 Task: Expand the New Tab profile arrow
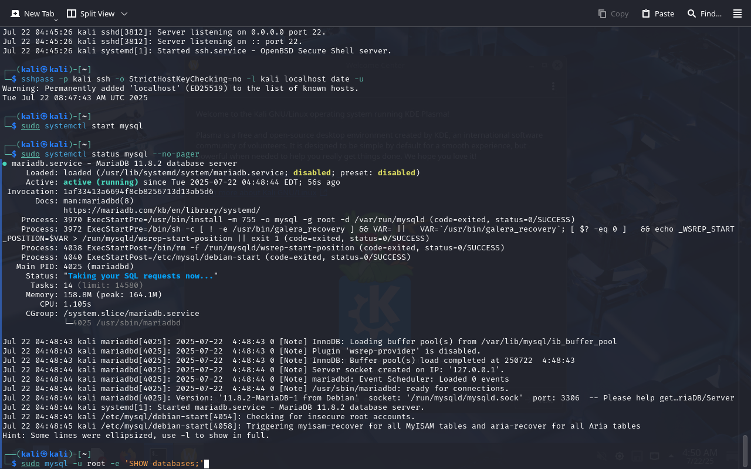(x=56, y=19)
